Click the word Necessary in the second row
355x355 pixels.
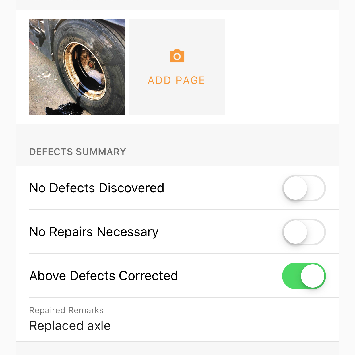point(127,232)
